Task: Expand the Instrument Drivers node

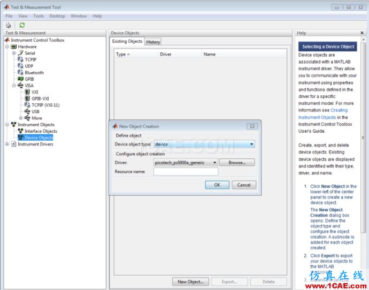Action: pyautogui.click(x=7, y=144)
